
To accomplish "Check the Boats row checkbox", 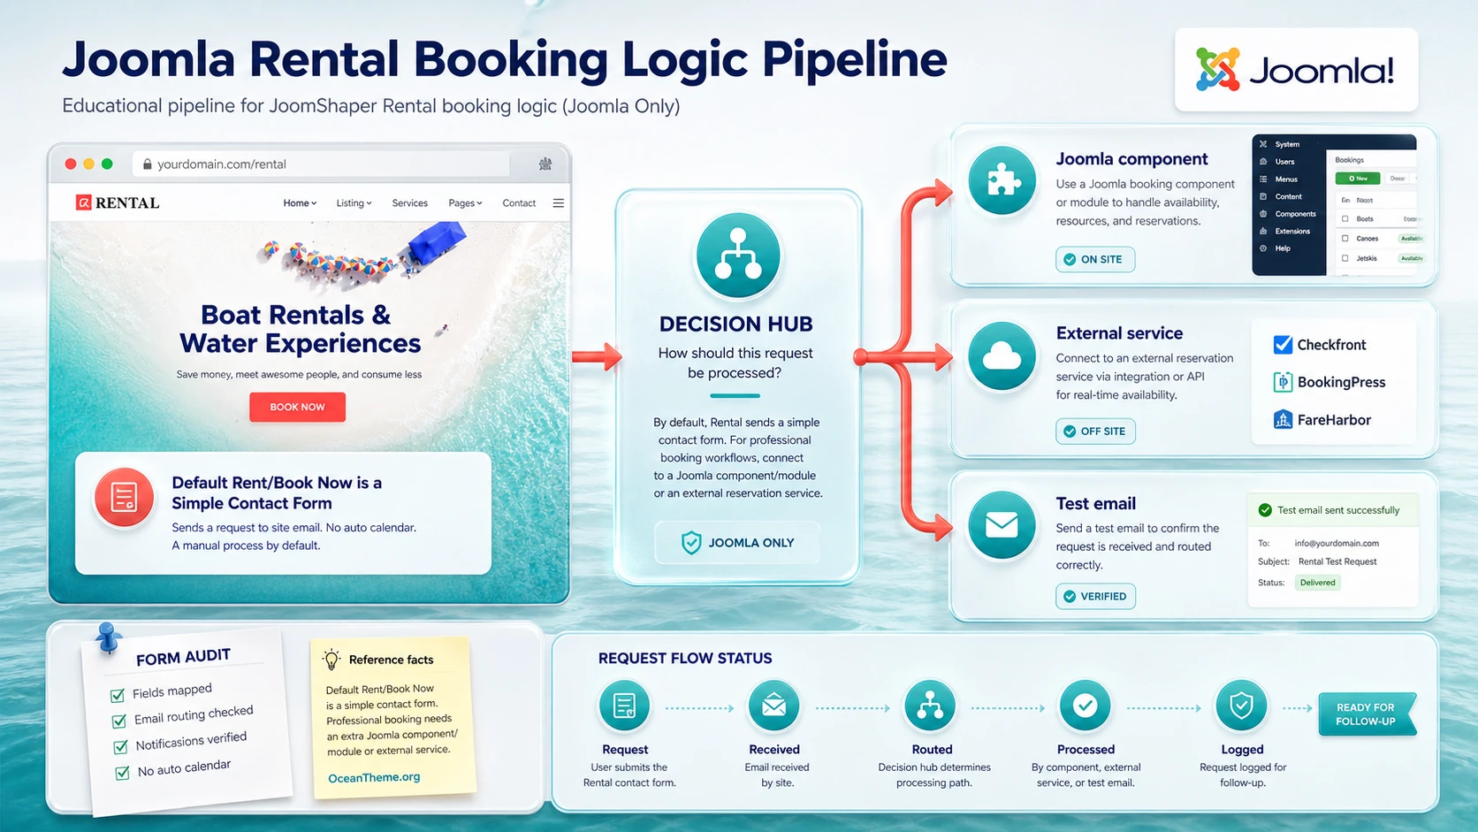I will (1345, 218).
